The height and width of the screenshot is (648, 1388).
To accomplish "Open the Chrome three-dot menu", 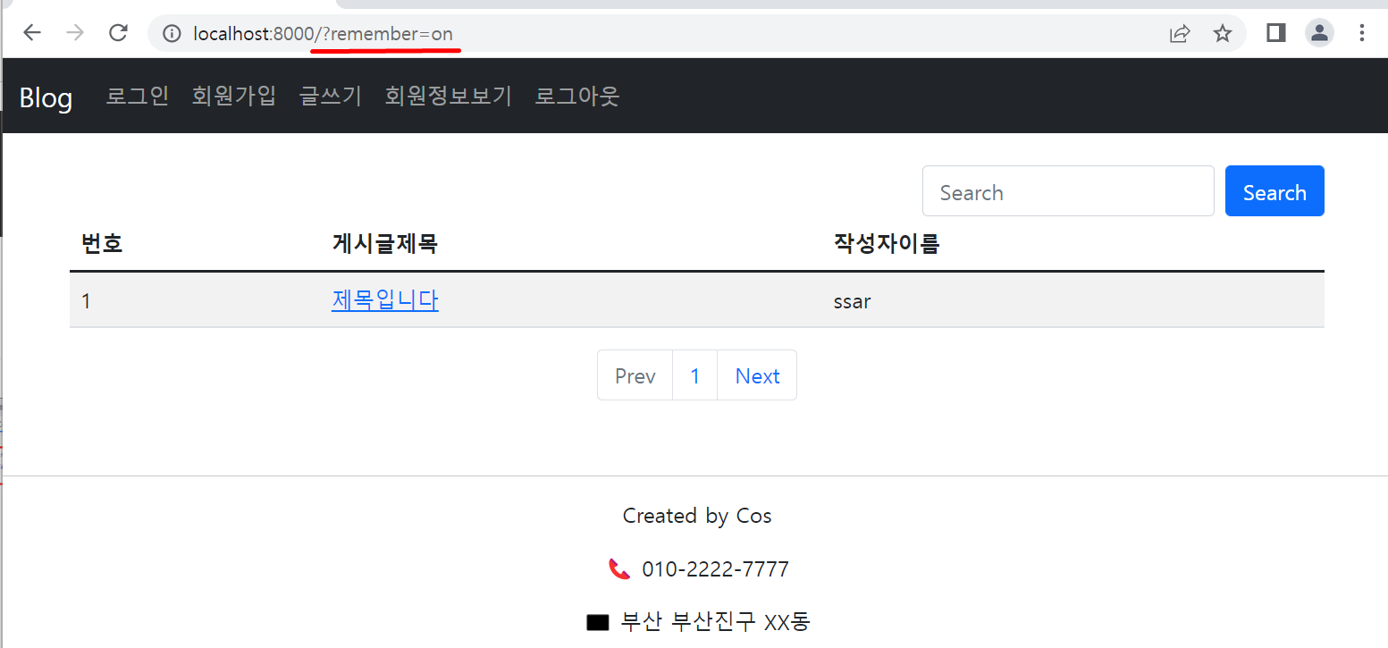I will (x=1362, y=33).
